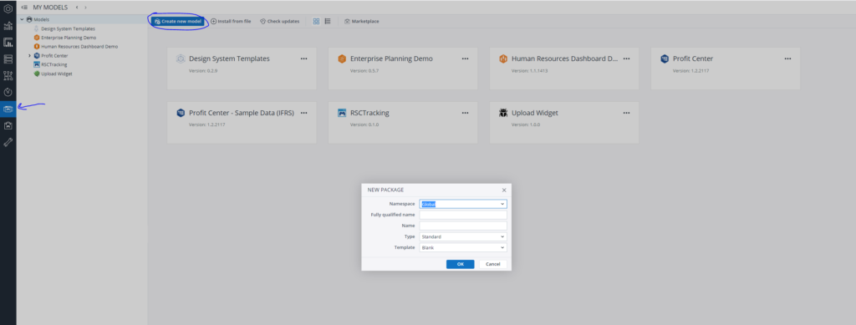Open more options on Enterprise Planning Demo card
The image size is (856, 325).
465,58
